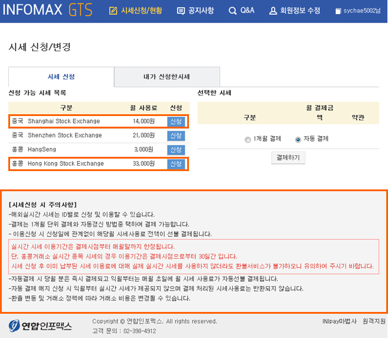Click the 회원정보 수정 person icon
Viewport: 388px width, 338px height.
(273, 11)
